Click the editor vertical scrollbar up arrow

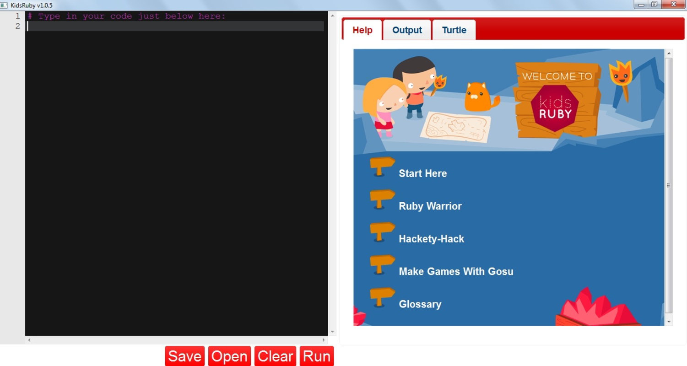coord(332,16)
